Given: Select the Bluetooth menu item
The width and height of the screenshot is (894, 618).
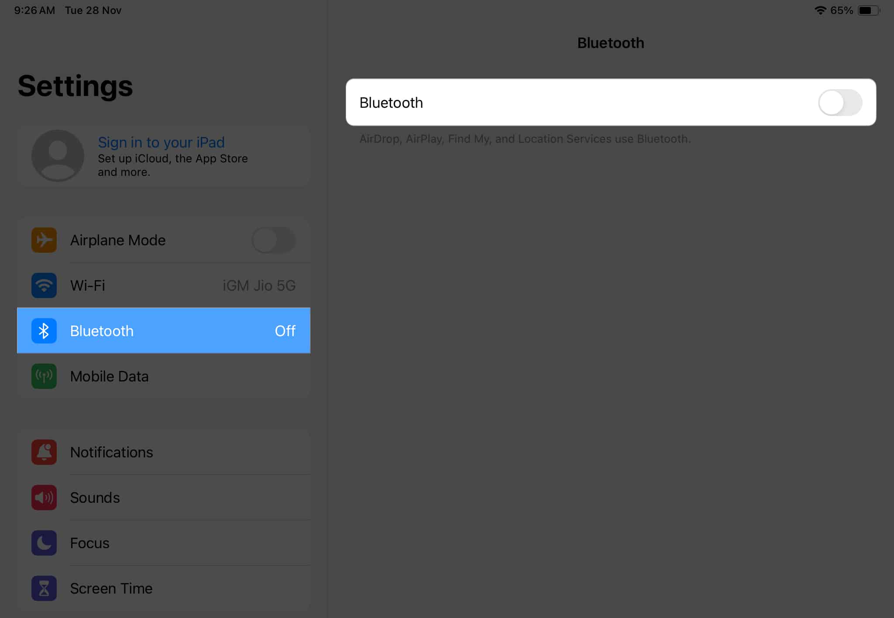Looking at the screenshot, I should point(163,330).
